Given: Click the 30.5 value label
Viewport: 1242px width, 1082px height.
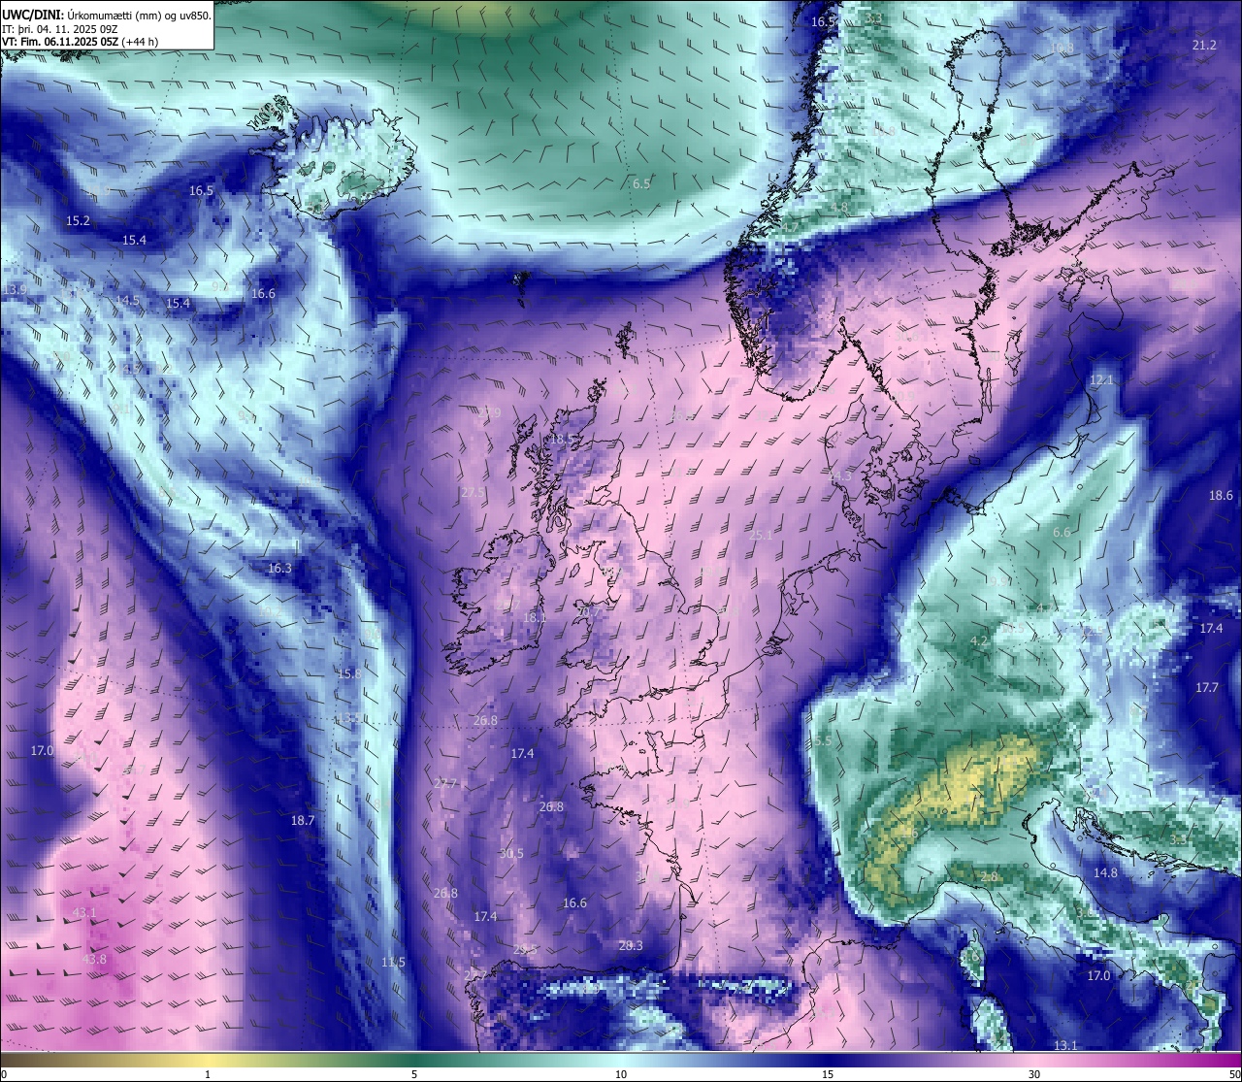Looking at the screenshot, I should pyautogui.click(x=511, y=854).
